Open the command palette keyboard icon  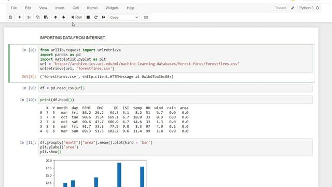coord(146,17)
